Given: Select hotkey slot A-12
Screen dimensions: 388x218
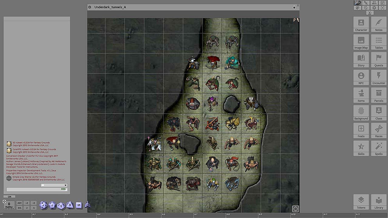Looking at the screenshot, I should (x=372, y=215).
